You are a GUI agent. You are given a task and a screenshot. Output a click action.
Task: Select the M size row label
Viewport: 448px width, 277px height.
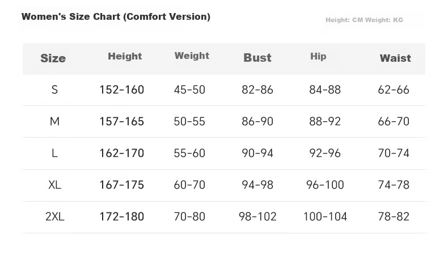point(54,122)
